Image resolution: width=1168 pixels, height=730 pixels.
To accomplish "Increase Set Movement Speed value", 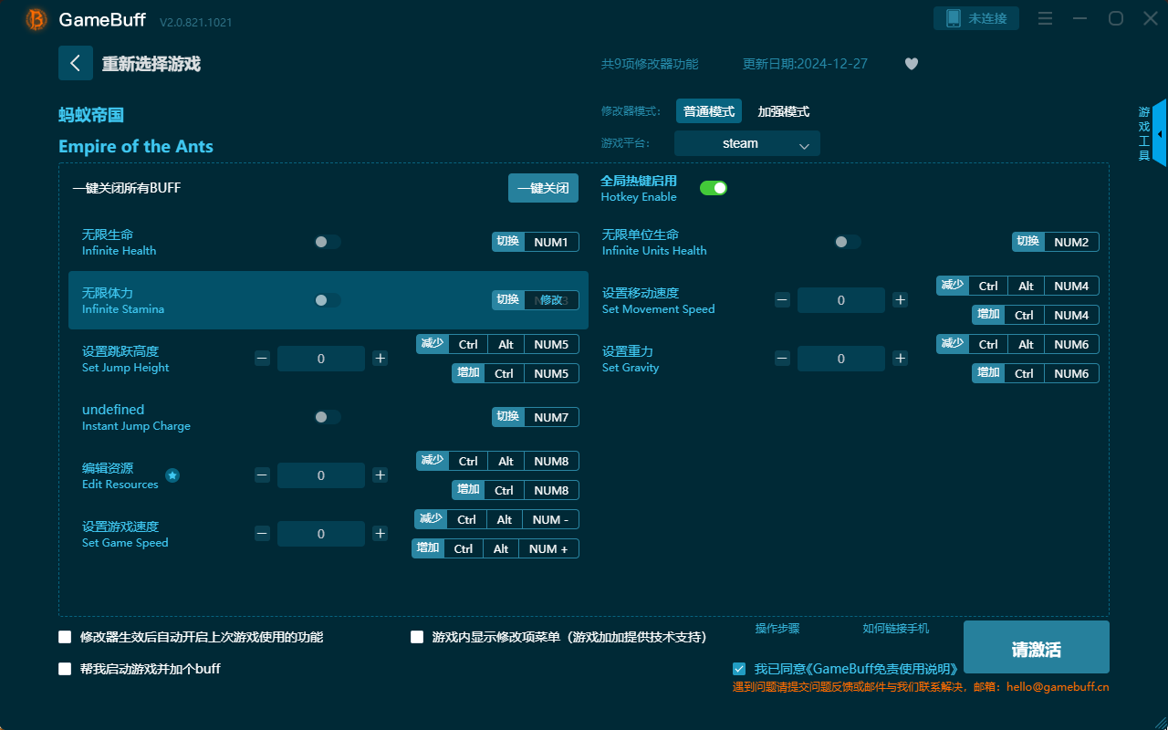I will click(x=901, y=300).
